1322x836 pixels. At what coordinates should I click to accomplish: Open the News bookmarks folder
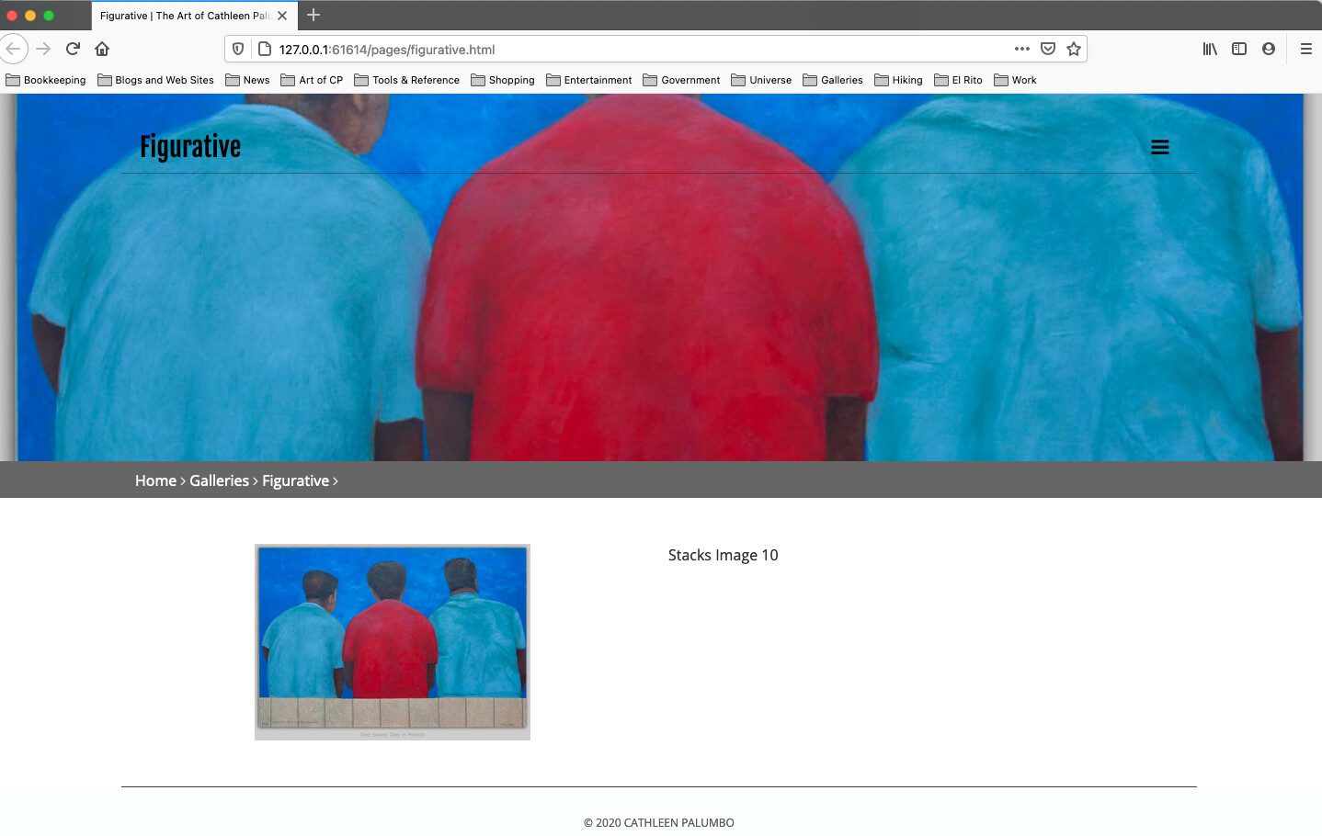(x=247, y=80)
